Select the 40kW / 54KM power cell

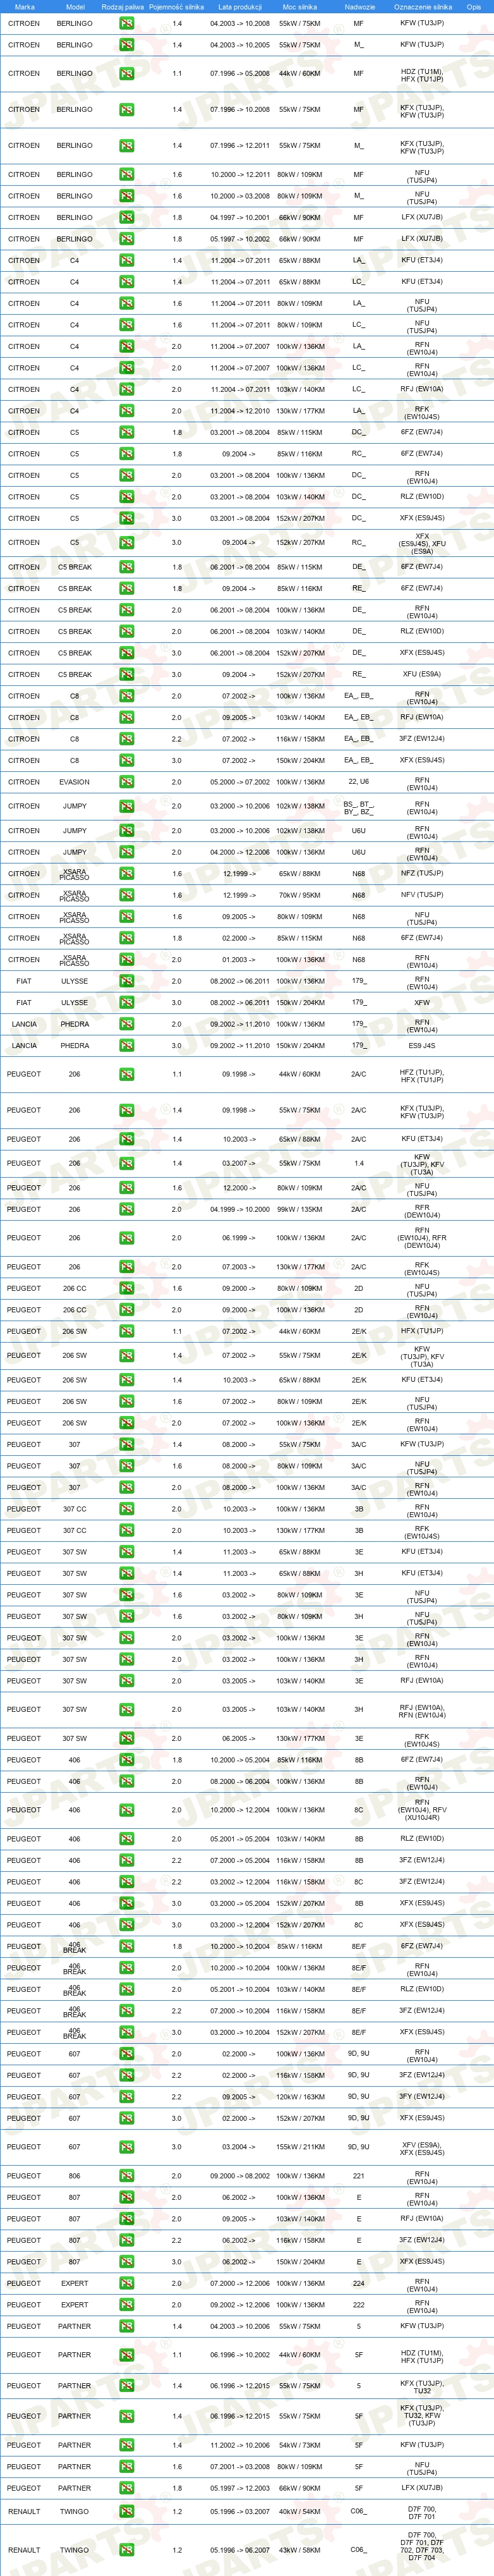pos(300,2512)
